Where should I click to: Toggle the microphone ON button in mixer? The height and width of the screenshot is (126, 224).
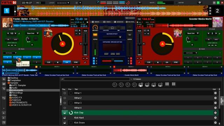[129, 35]
